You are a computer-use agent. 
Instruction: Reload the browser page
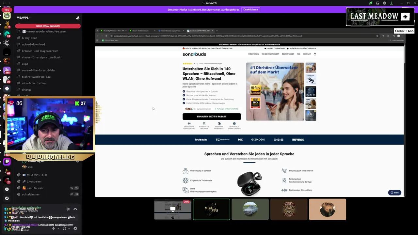click(x=106, y=36)
